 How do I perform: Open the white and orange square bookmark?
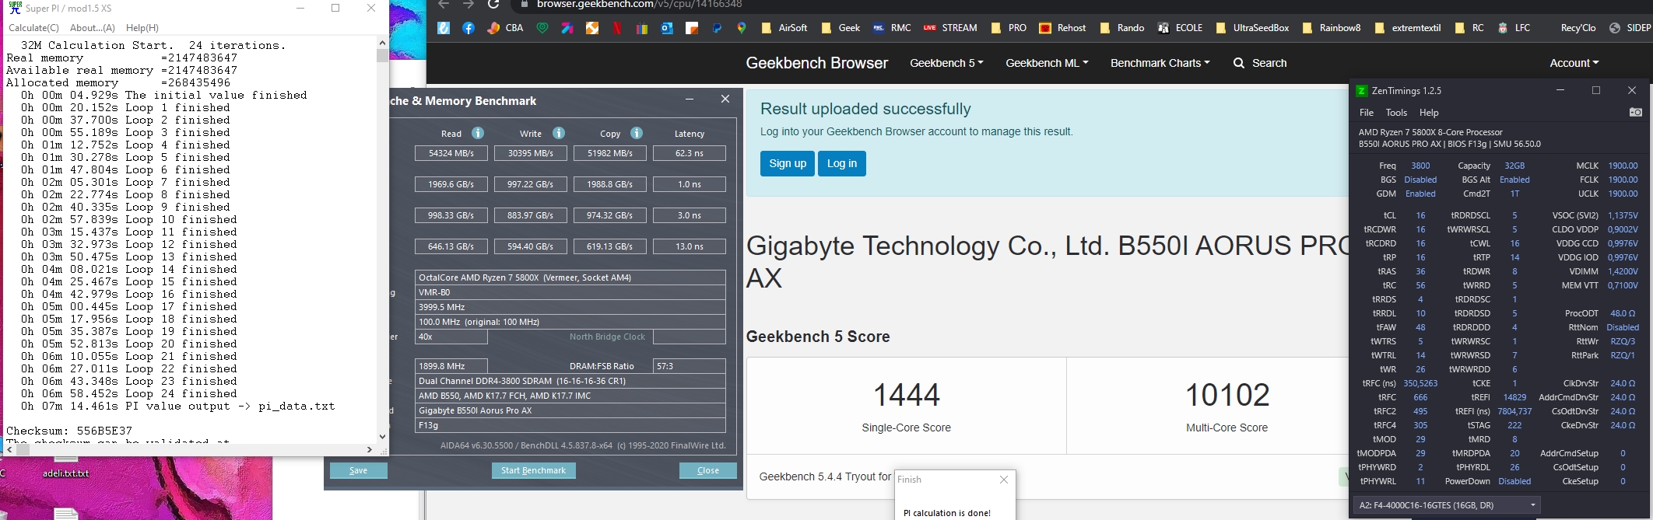pos(692,28)
